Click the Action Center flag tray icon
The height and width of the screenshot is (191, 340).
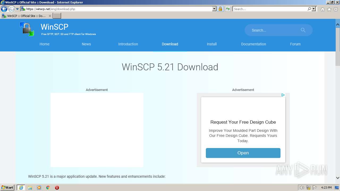(315, 188)
